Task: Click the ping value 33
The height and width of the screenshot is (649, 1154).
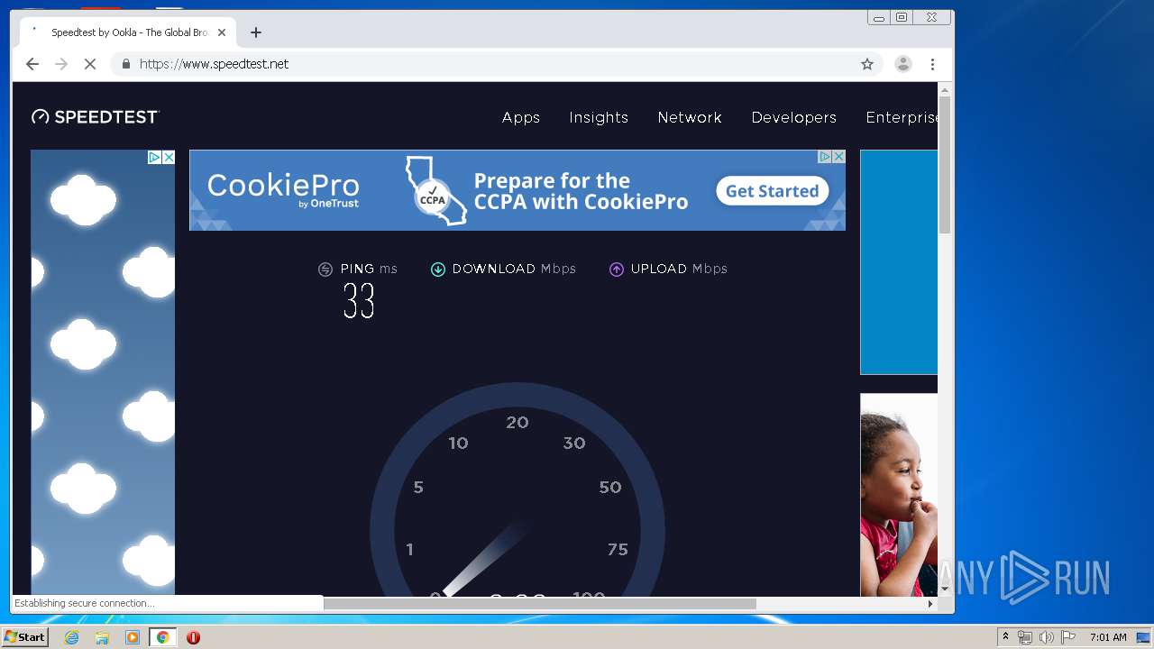Action: tap(359, 301)
